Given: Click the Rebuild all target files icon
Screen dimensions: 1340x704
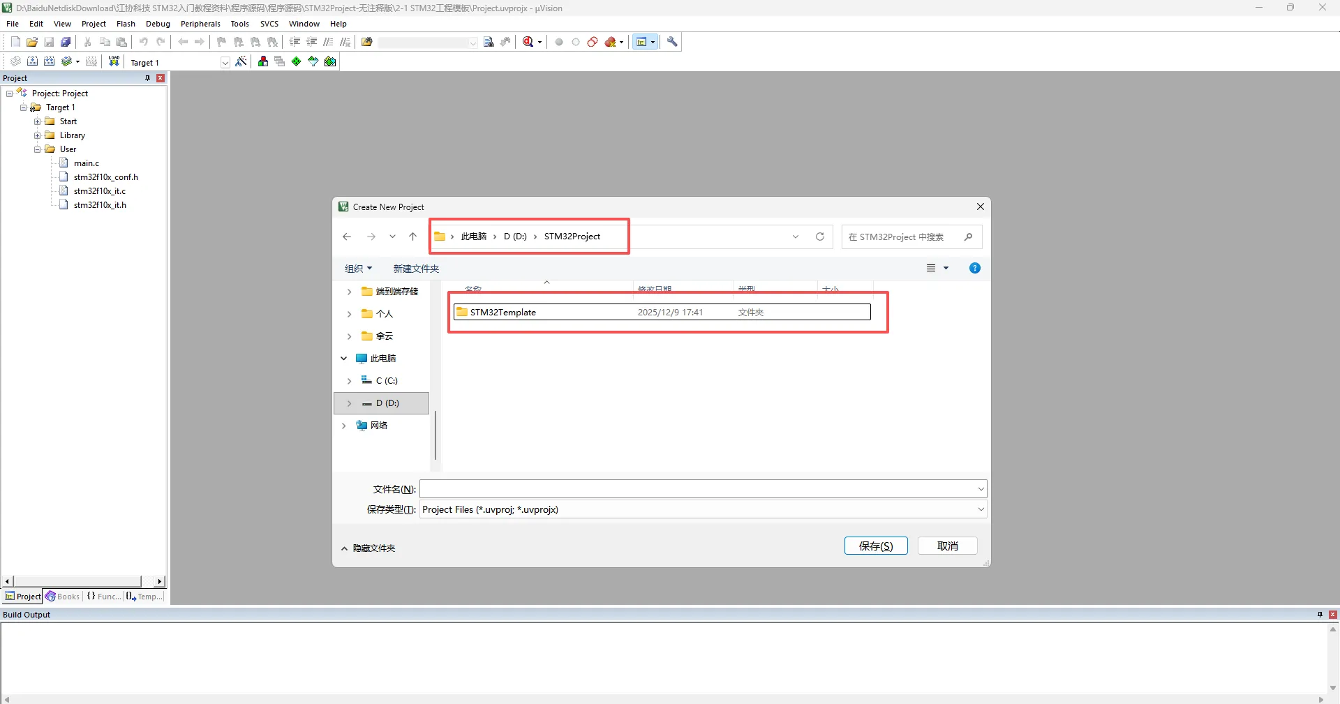Looking at the screenshot, I should [49, 61].
